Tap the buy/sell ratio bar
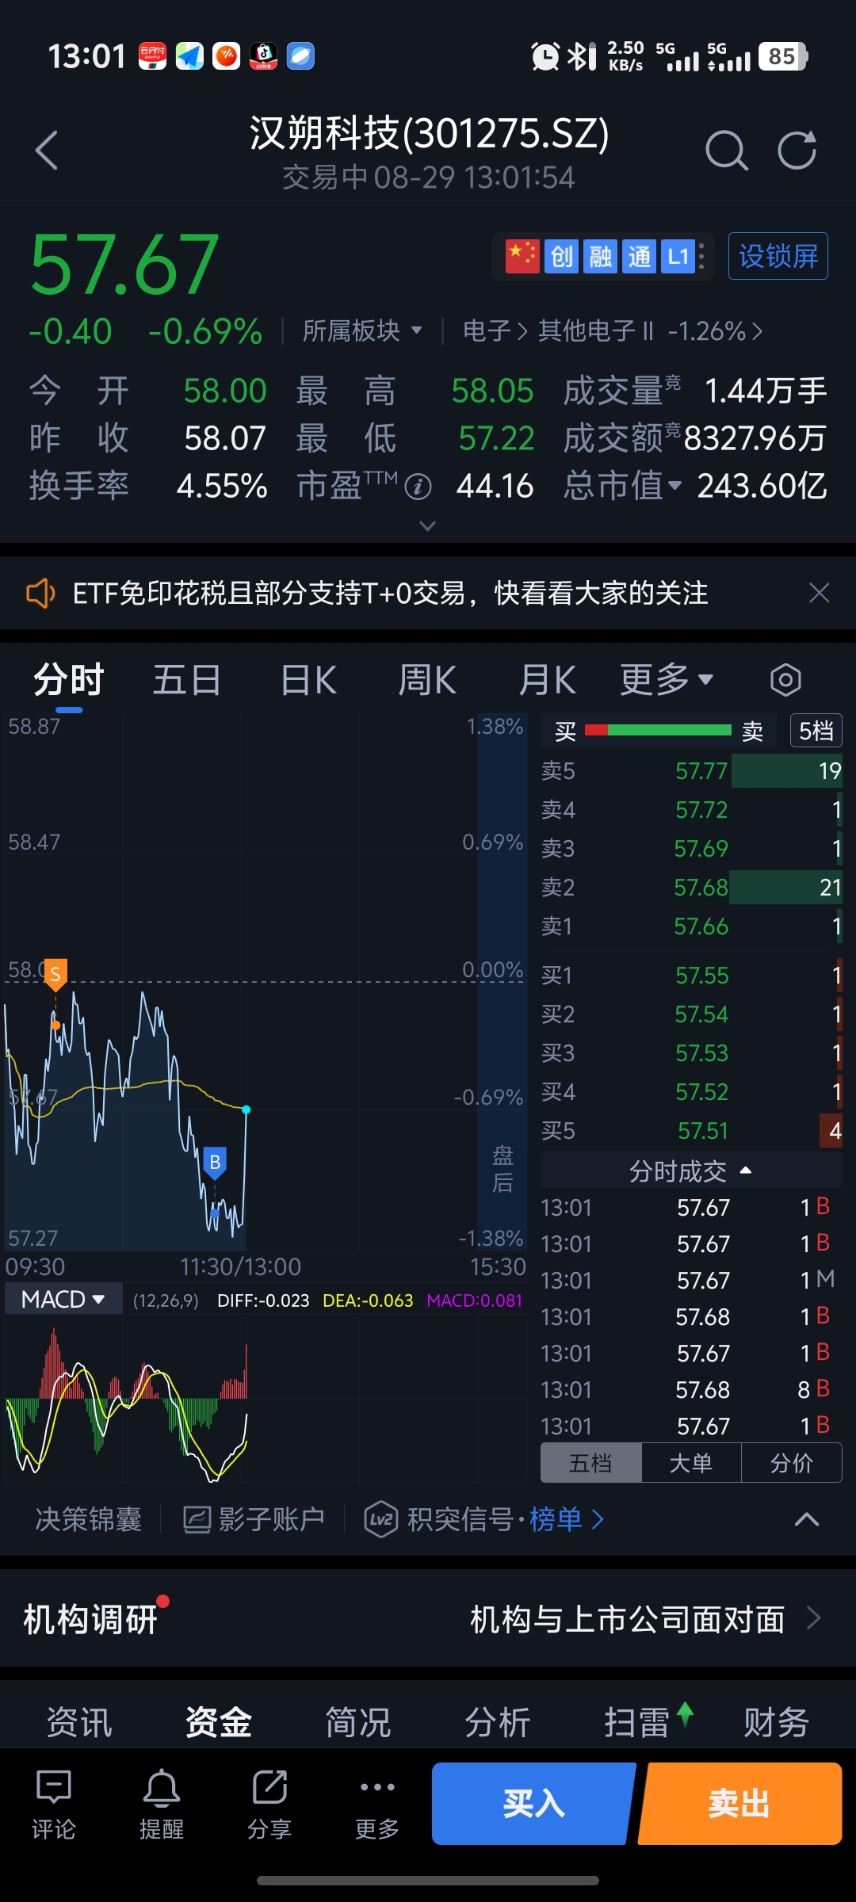This screenshot has width=856, height=1902. (x=658, y=730)
